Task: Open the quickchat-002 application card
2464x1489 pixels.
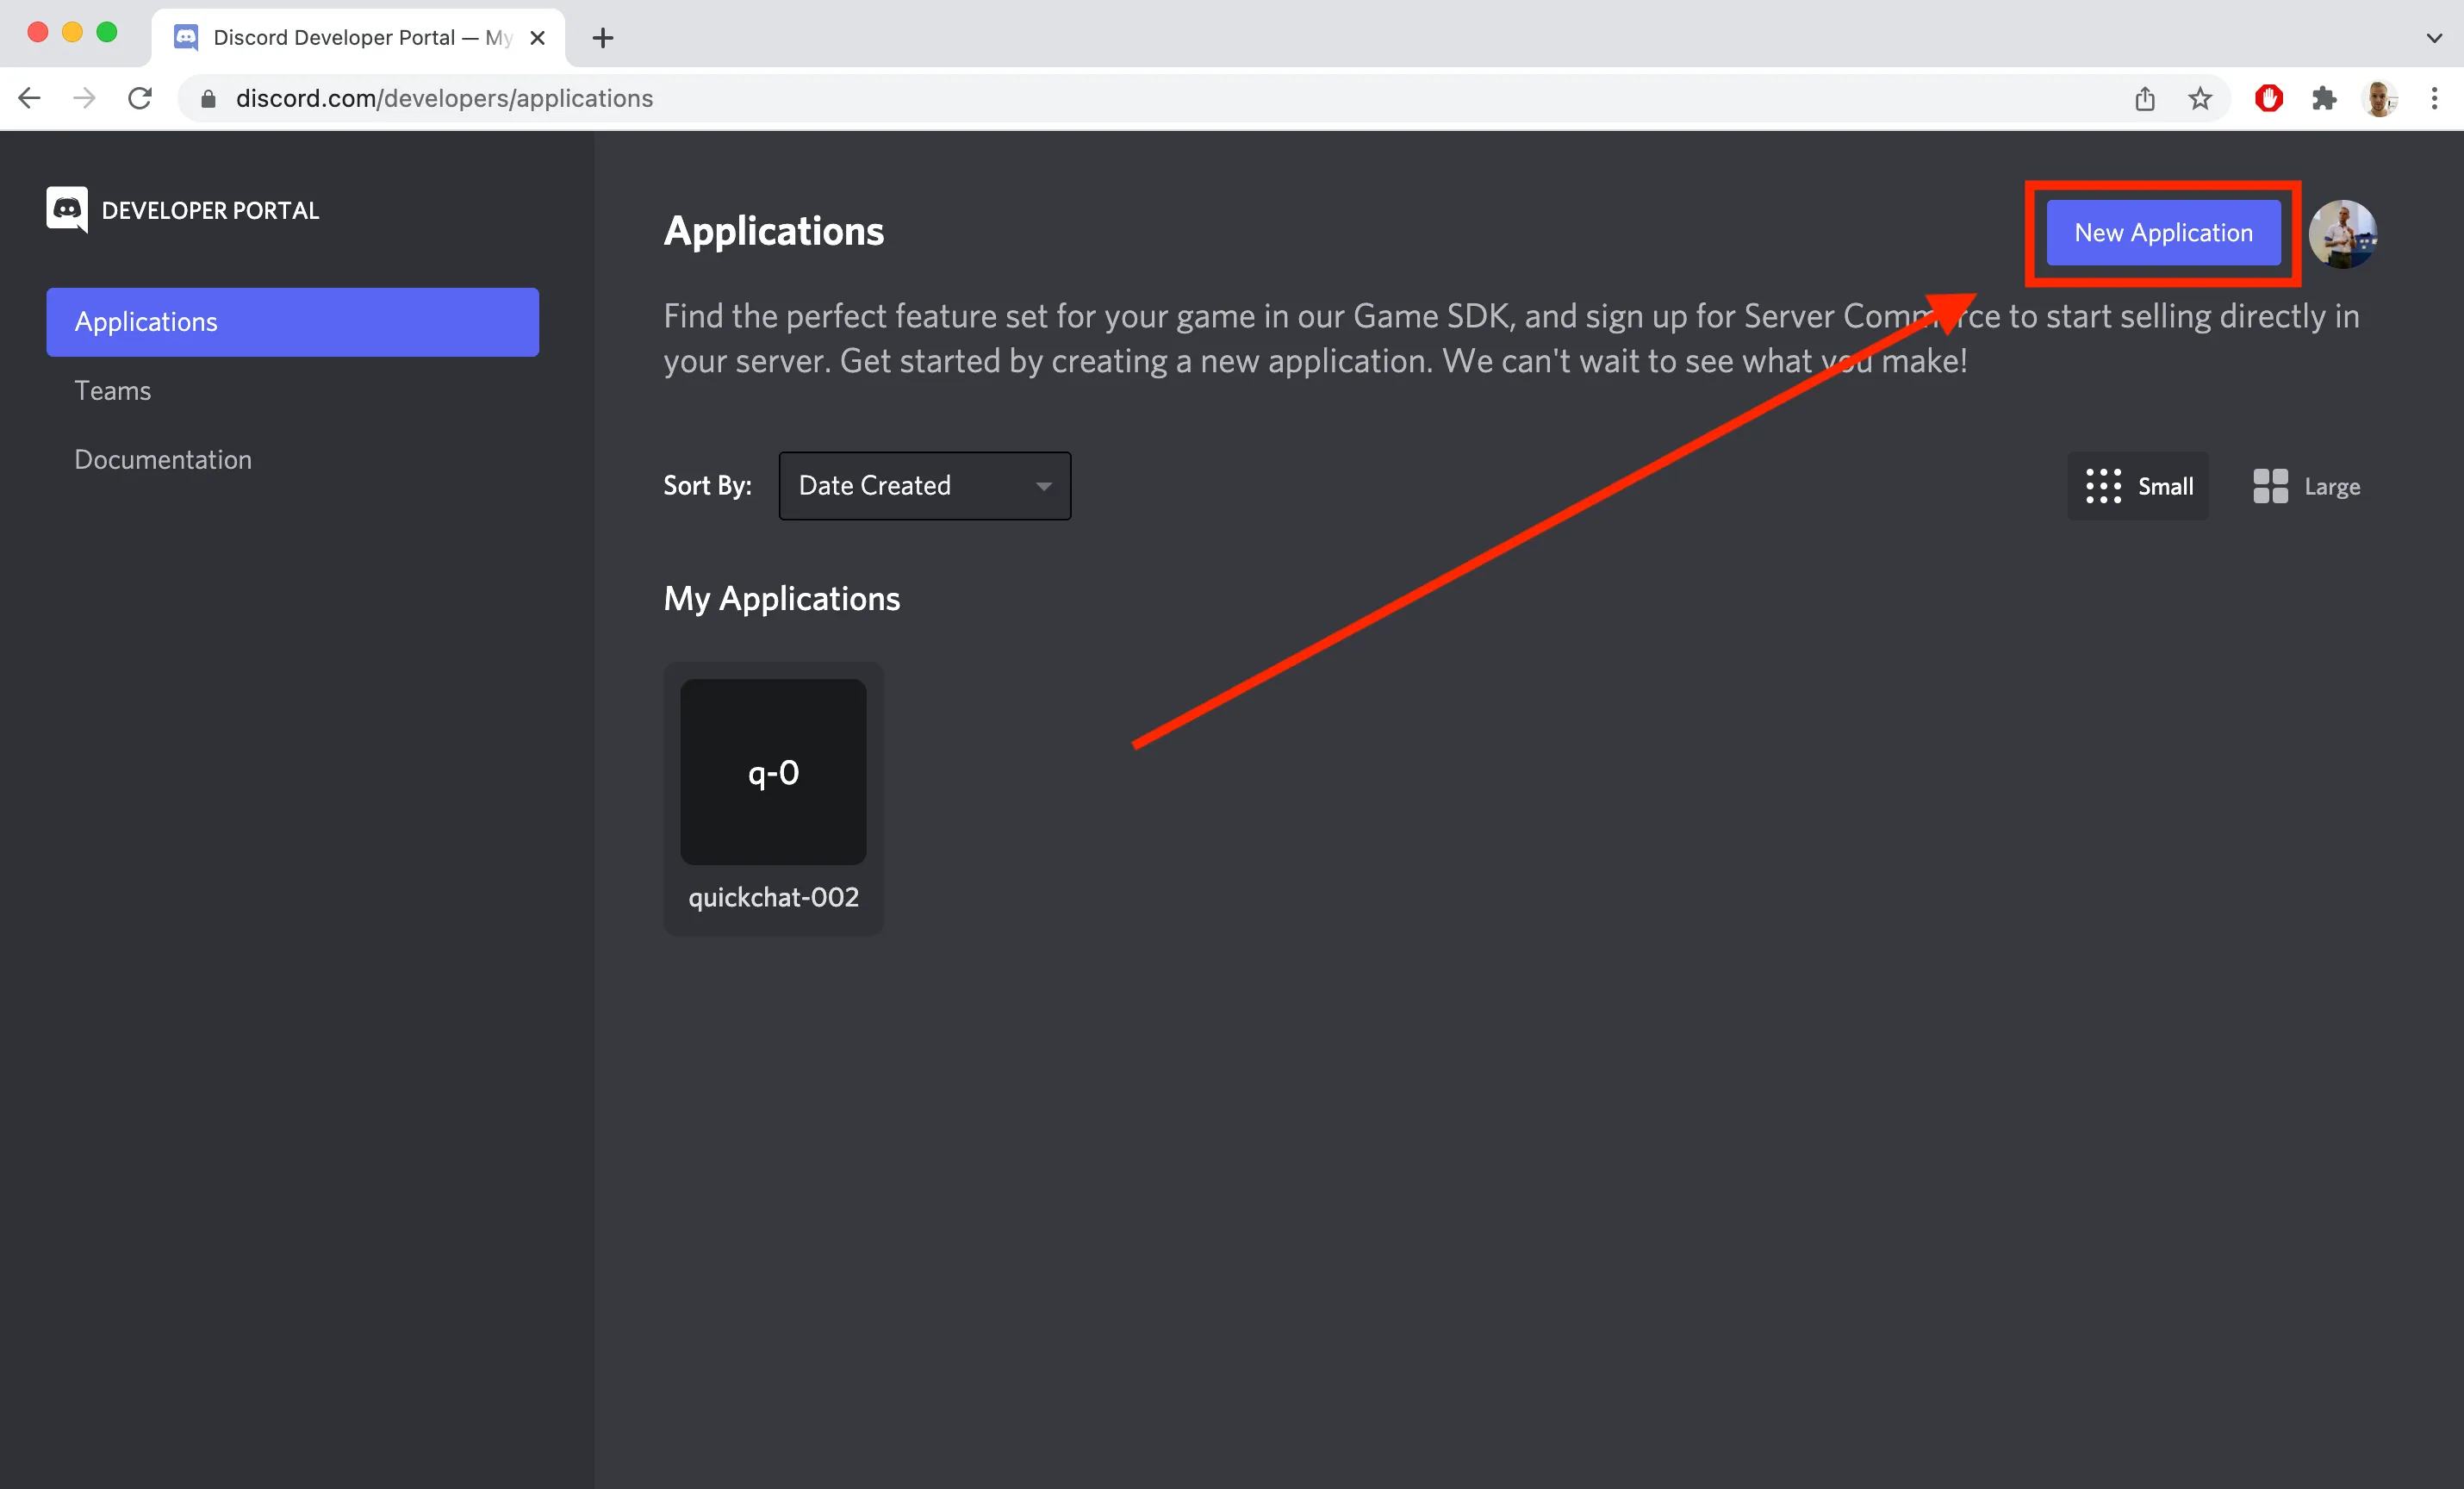Action: coord(773,798)
